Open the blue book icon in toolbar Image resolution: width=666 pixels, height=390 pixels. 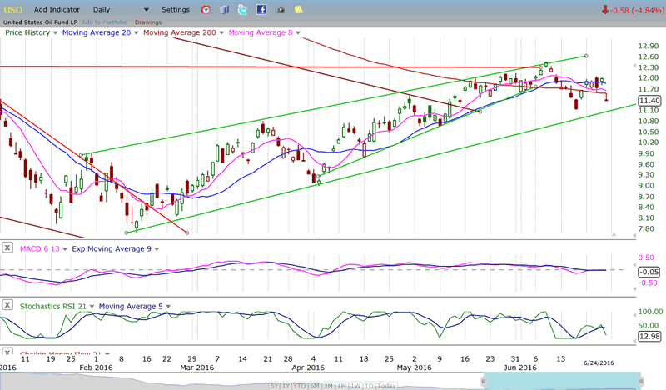click(224, 10)
